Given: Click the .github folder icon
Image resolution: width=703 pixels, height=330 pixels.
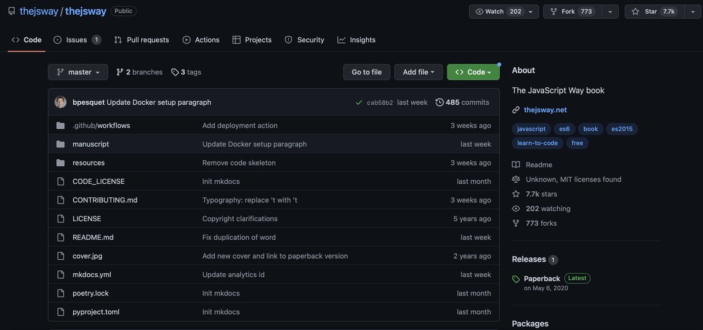Looking at the screenshot, I should pos(60,125).
